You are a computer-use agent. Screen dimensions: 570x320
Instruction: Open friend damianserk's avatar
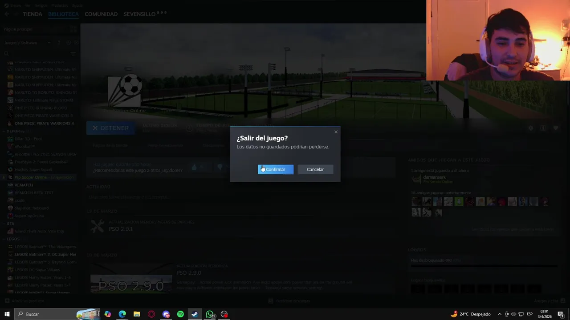click(416, 179)
